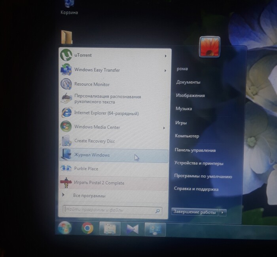The image size is (277, 257).
Task: Select the Resource Monitor menu entry
Action: pos(114,84)
